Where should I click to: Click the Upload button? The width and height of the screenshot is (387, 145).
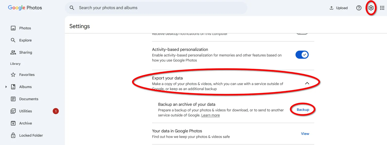[x=339, y=8]
